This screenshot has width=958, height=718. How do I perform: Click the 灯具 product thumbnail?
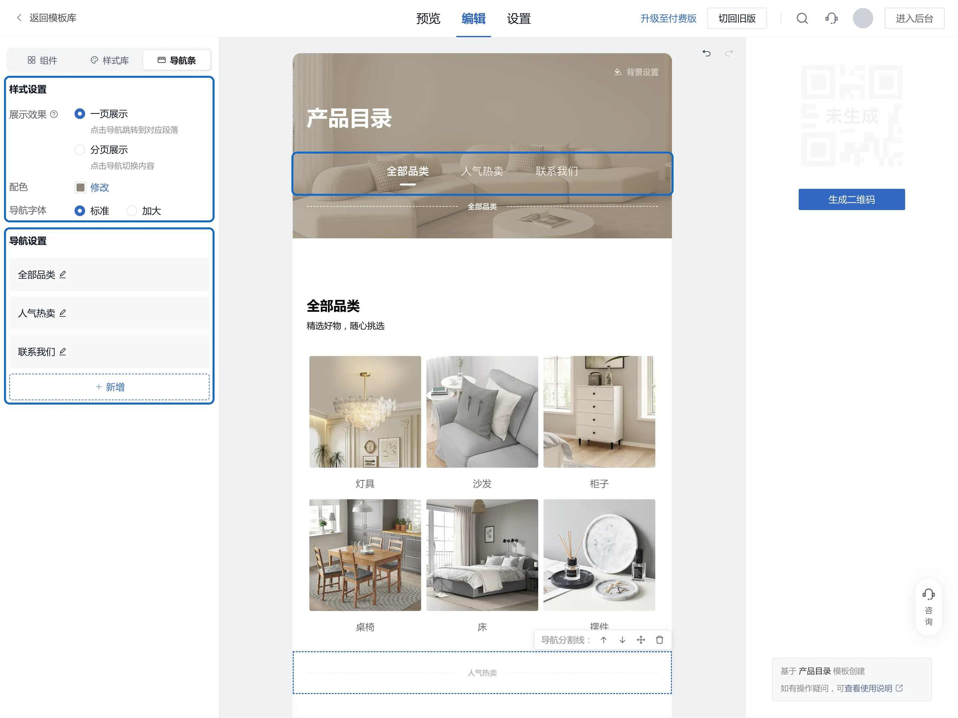coord(365,412)
